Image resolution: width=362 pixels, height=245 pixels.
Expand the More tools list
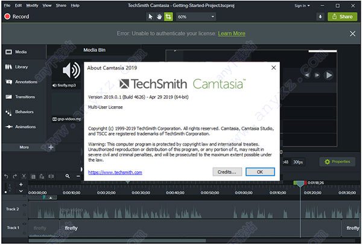point(24,147)
